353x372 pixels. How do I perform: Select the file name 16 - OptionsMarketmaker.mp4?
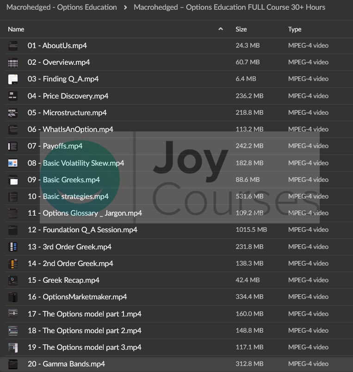pyautogui.click(x=77, y=297)
